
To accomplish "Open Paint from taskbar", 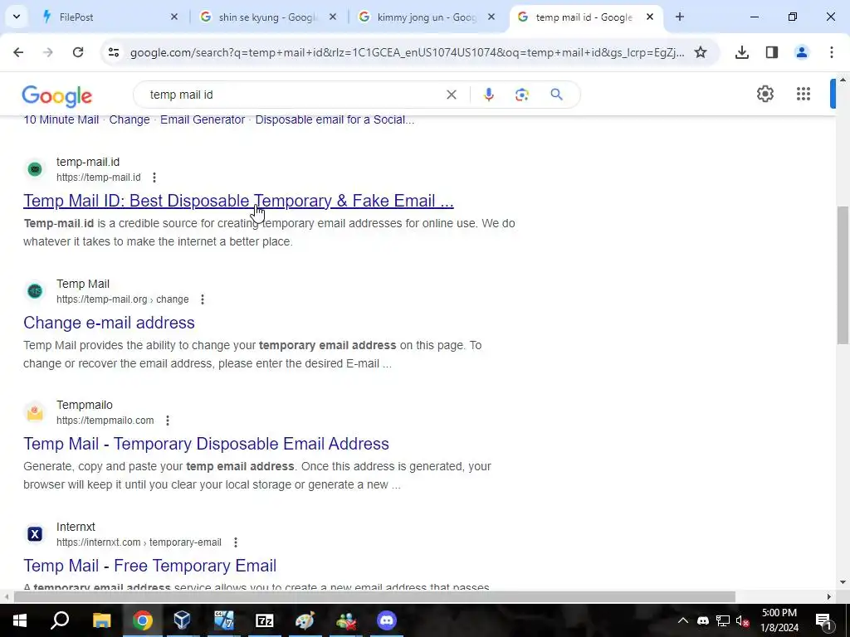I will click(305, 620).
